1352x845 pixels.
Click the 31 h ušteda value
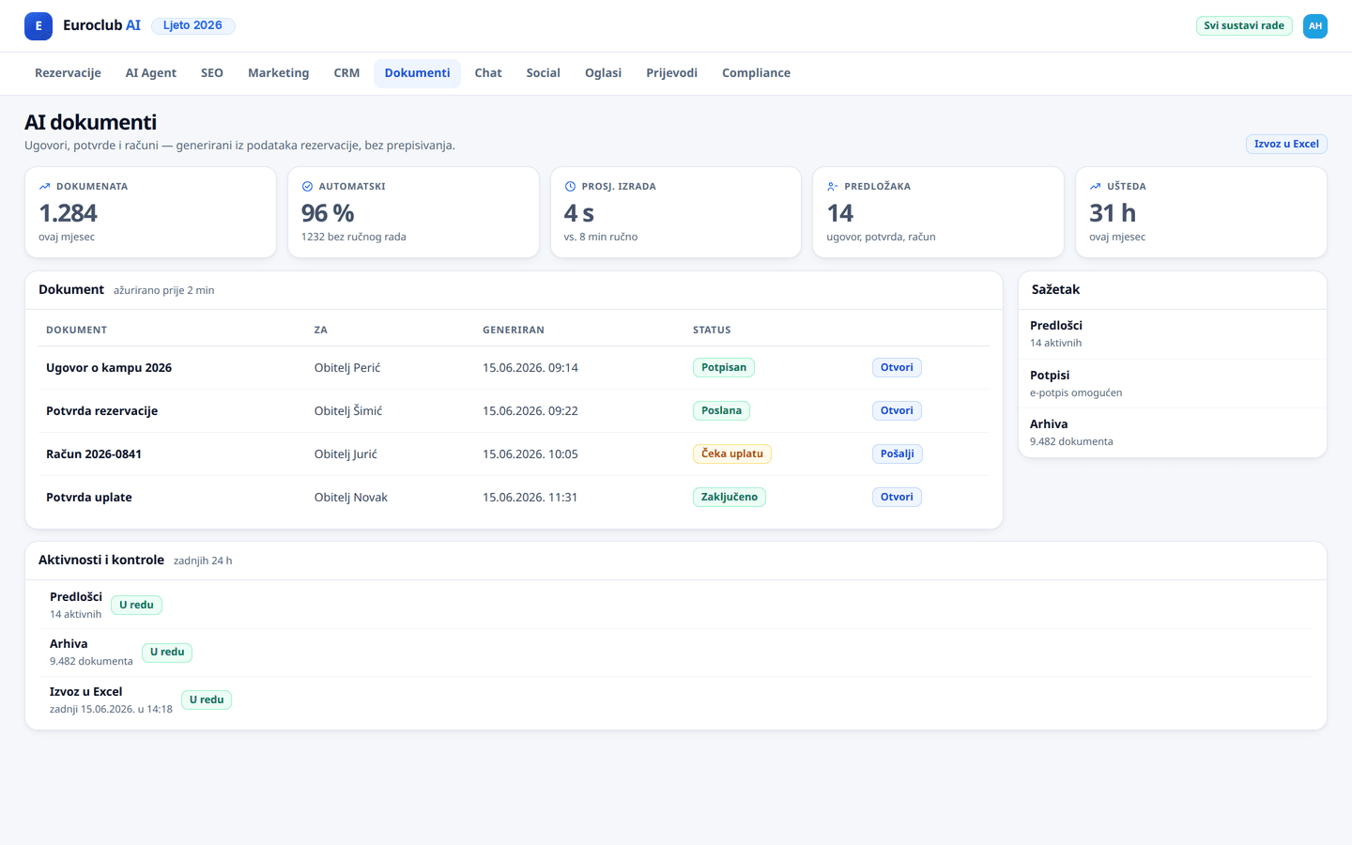pos(1113,214)
